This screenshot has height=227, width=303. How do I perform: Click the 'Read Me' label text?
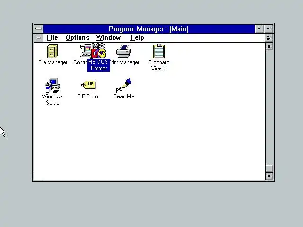click(124, 96)
